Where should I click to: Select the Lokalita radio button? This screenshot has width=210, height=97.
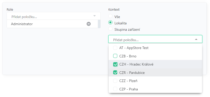click(x=110, y=23)
